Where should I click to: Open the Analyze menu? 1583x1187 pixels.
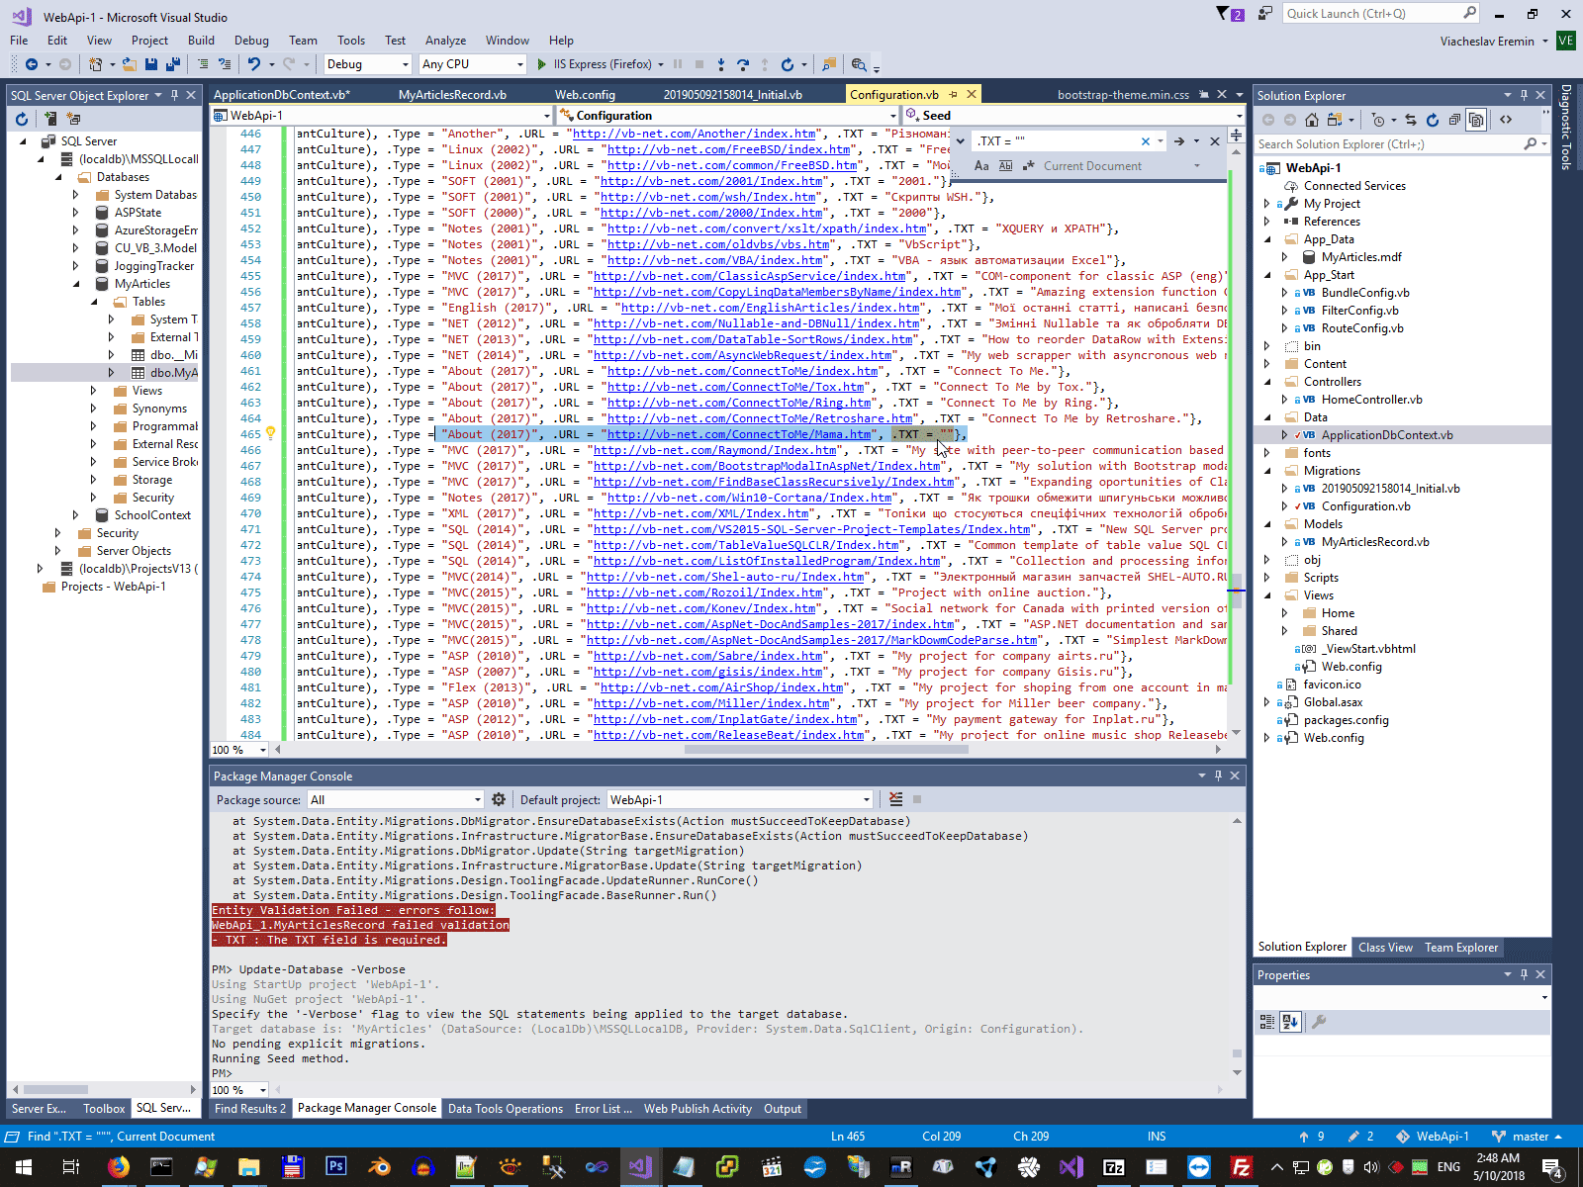click(x=445, y=41)
